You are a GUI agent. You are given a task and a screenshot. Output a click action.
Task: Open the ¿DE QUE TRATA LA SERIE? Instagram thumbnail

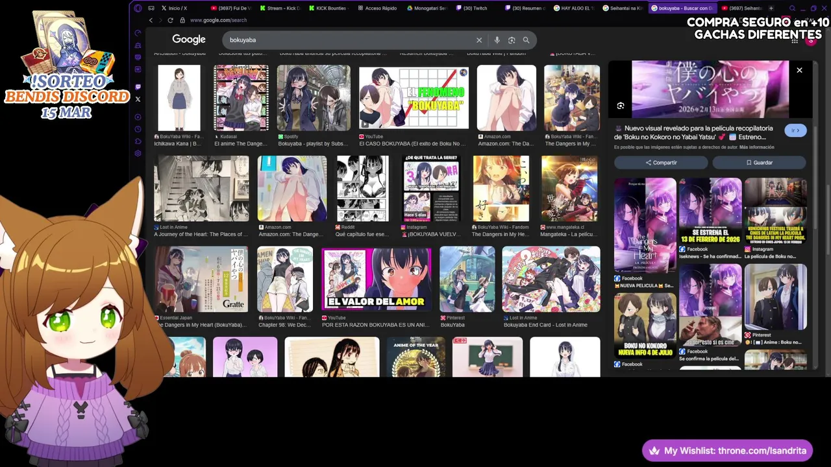click(430, 188)
